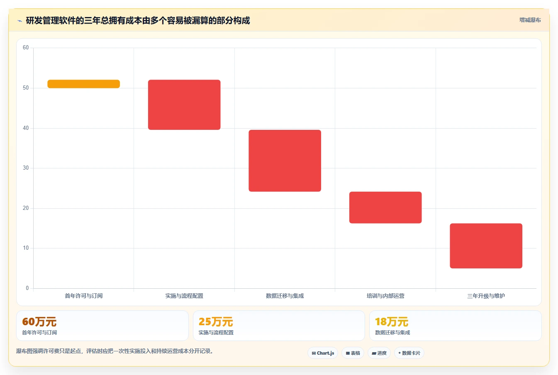
Task: Select the 表格 tag chip
Action: coord(353,353)
